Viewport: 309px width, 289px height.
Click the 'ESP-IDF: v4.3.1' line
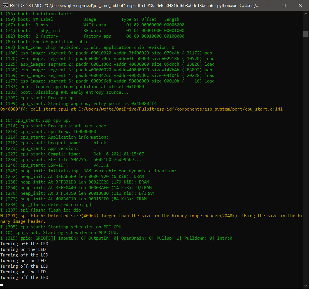click(54, 165)
